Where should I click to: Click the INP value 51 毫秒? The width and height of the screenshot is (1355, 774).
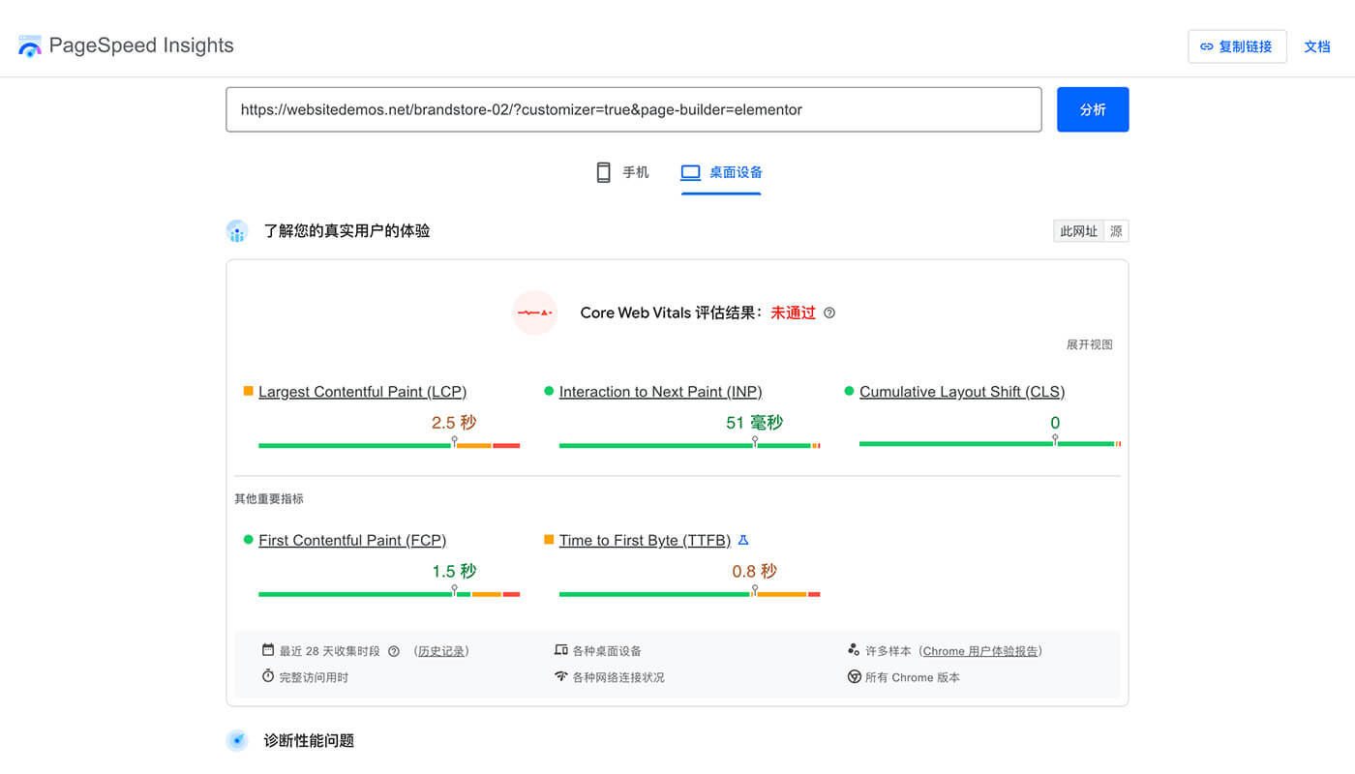tap(754, 423)
